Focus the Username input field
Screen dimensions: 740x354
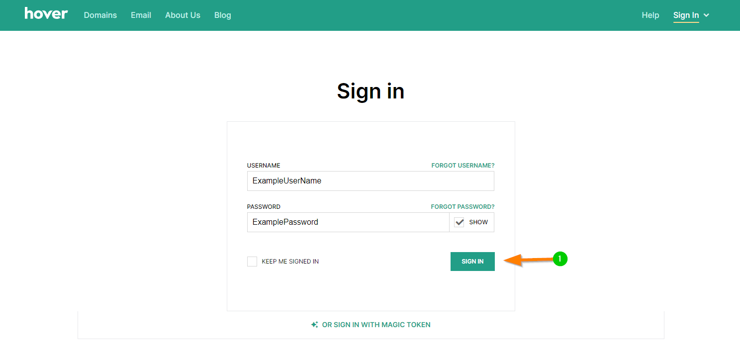pyautogui.click(x=370, y=181)
